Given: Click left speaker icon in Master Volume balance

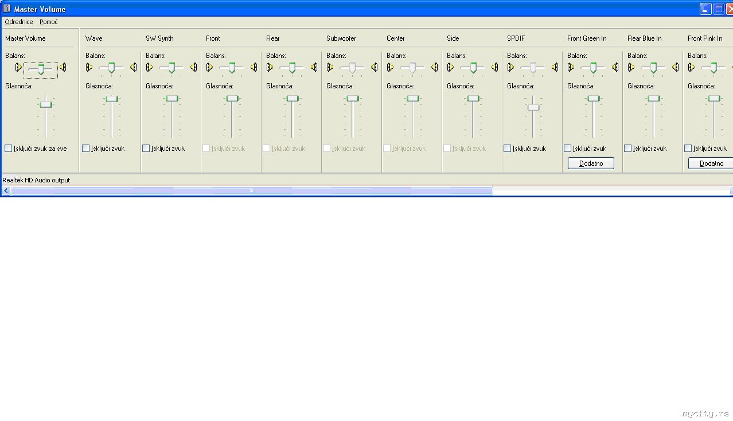Looking at the screenshot, I should 18,68.
